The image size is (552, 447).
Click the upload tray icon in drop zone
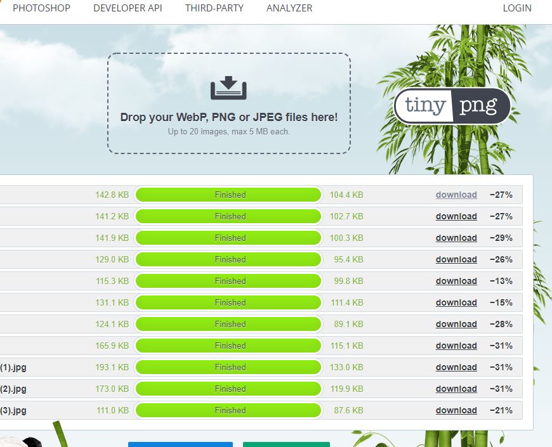tap(228, 88)
